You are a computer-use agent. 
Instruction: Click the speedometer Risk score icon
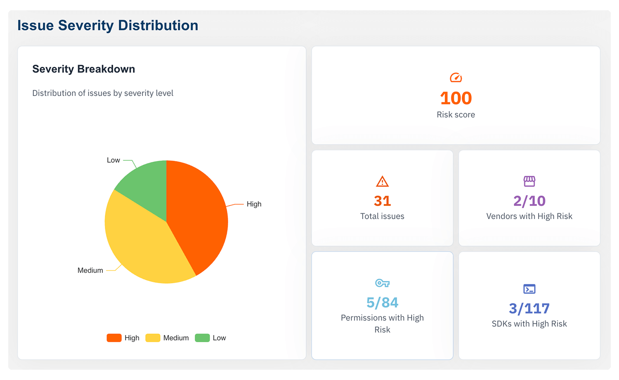point(456,78)
